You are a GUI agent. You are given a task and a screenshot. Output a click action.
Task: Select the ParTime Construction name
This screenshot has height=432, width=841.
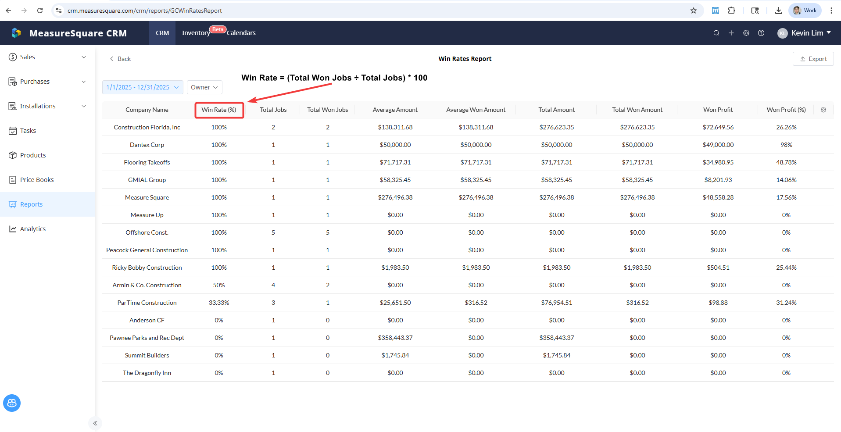click(147, 303)
